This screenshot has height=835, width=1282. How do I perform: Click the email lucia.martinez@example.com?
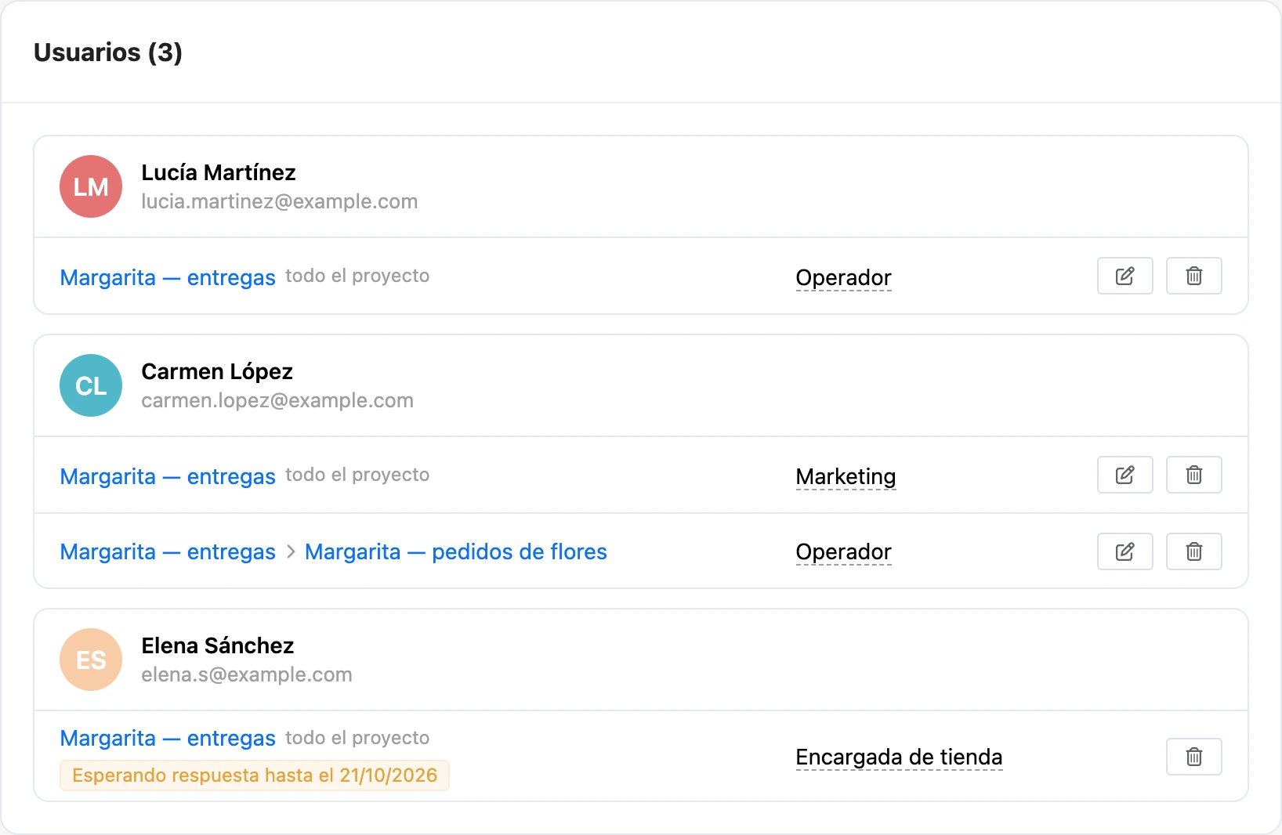coord(280,201)
